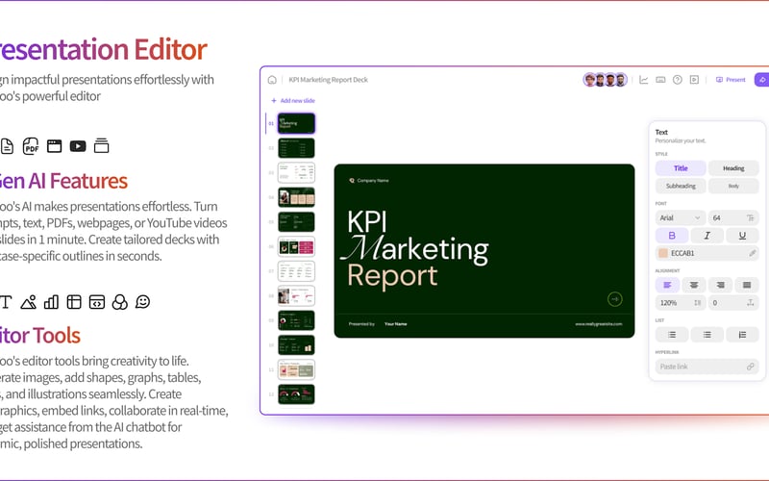
Task: Toggle Underline formatting
Action: pos(742,236)
